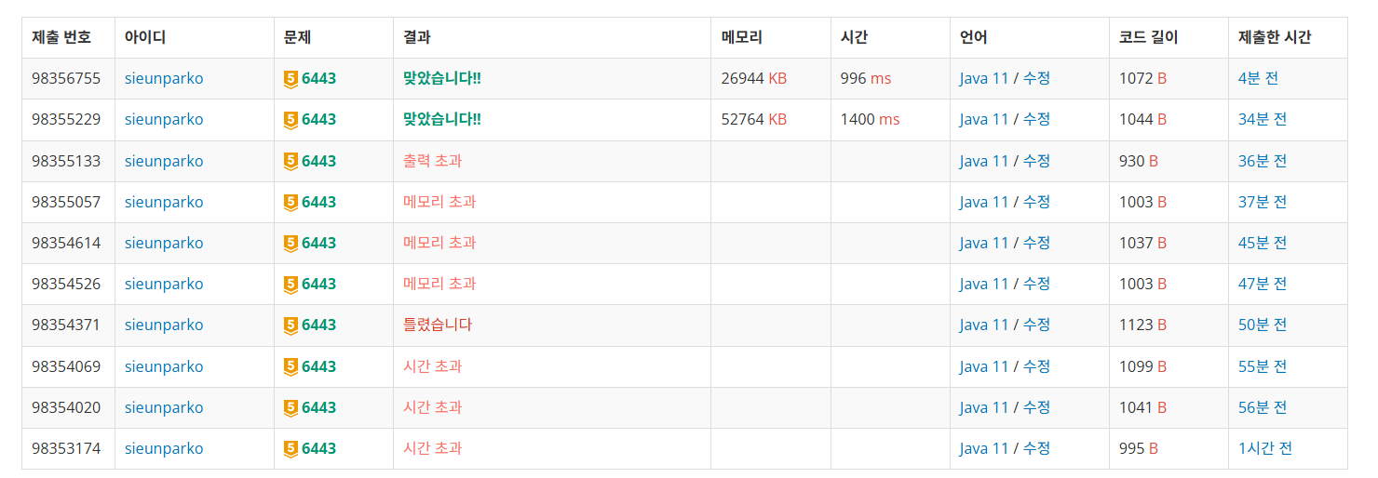Screen dimensions: 1378x478
Task: Open sieunparko profile in row 98354526
Action: pos(164,284)
